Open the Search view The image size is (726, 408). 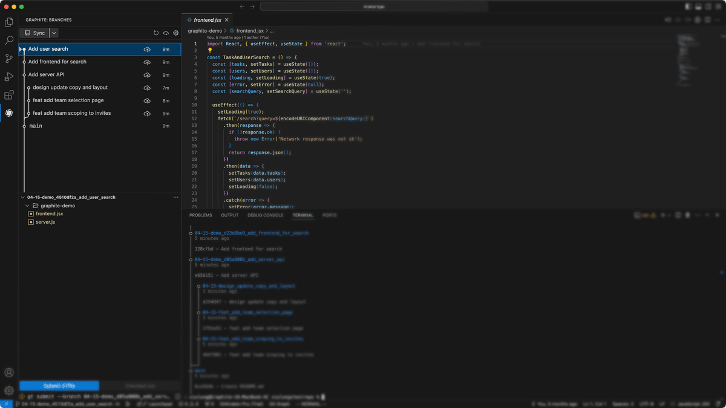[x=9, y=40]
